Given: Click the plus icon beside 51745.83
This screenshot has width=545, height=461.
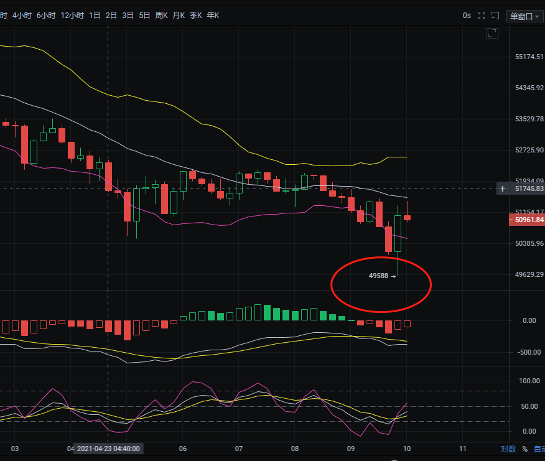Looking at the screenshot, I should tap(503, 189).
